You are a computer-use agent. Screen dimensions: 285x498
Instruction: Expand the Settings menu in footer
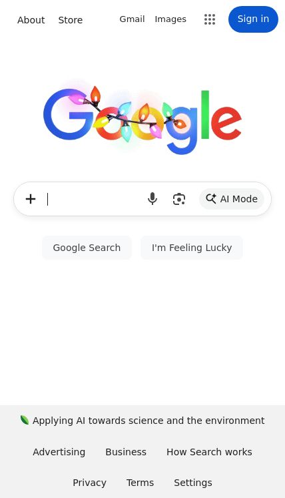[193, 483]
